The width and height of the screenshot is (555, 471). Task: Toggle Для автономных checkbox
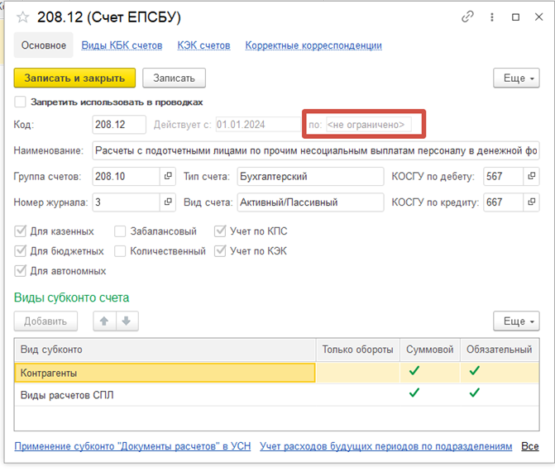[20, 271]
